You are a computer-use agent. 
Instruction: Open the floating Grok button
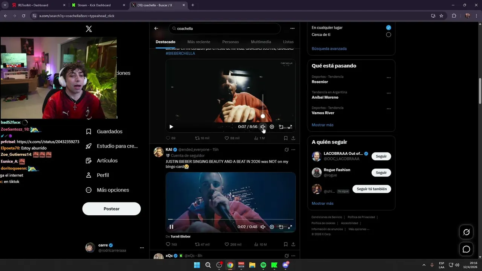466,232
